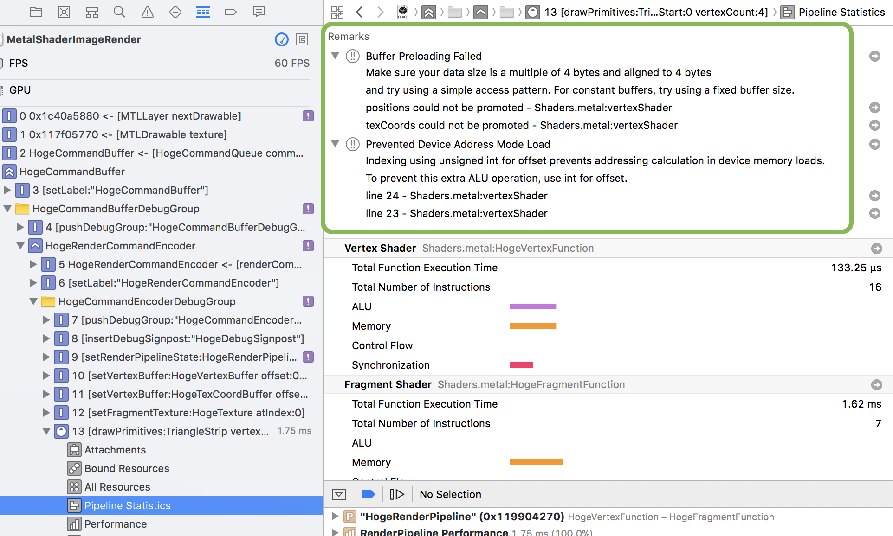Click the flag navigator icon
This screenshot has width=893, height=536.
click(231, 12)
